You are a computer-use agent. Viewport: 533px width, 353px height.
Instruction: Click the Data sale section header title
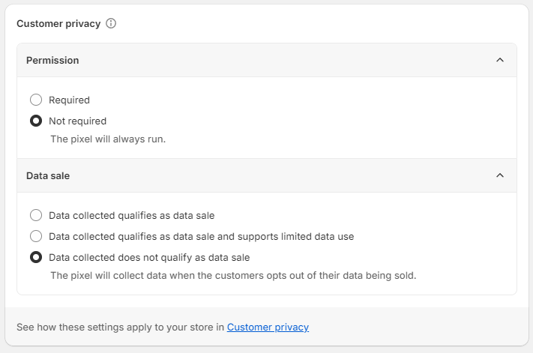coord(48,175)
